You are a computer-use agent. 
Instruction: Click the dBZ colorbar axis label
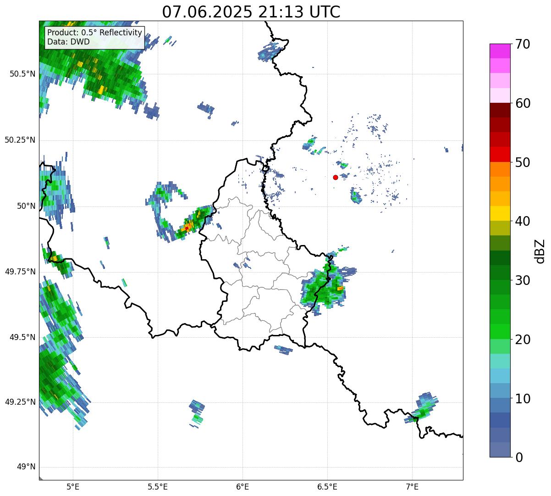click(x=540, y=251)
